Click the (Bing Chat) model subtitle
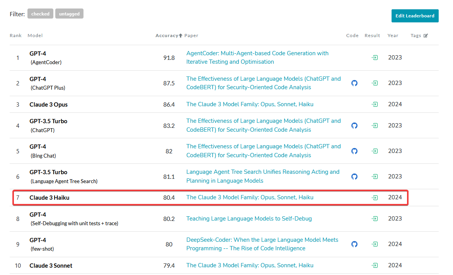The height and width of the screenshot is (275, 453). click(x=43, y=156)
